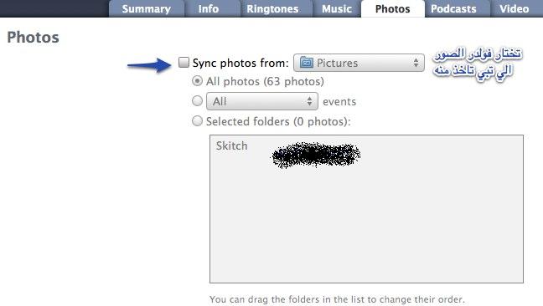Open the Info tab
The height and width of the screenshot is (306, 543).
pyautogui.click(x=209, y=8)
